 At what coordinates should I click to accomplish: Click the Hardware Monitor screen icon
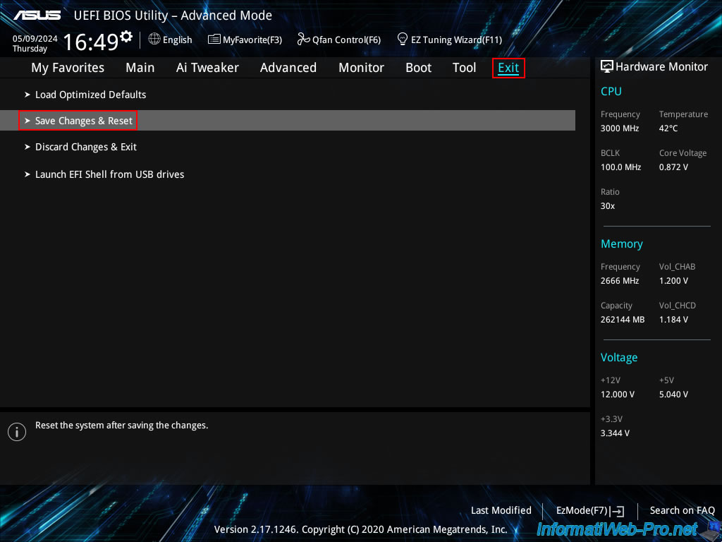[x=606, y=66]
